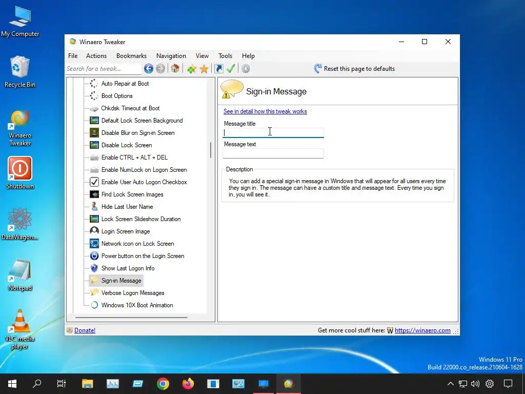Open the Actions menu
This screenshot has width=525, height=394.
click(96, 56)
